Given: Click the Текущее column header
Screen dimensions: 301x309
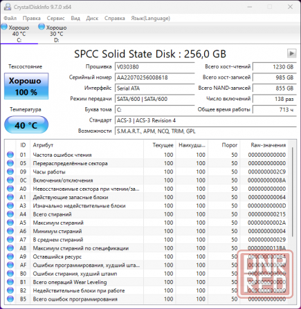Looking at the screenshot, I should [x=160, y=145].
